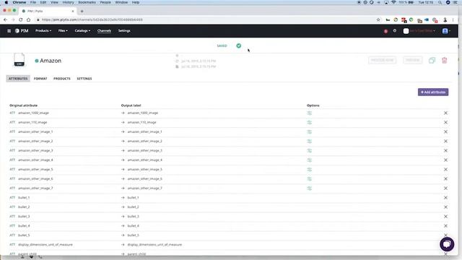The width and height of the screenshot is (462, 260).
Task: Open options for amazon_other_image_5 row
Action: 310,170
